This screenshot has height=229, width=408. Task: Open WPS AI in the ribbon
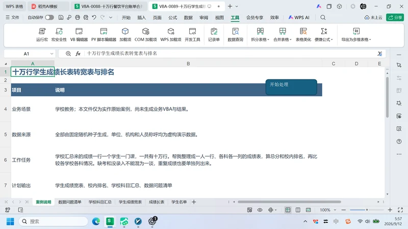tap(299, 17)
